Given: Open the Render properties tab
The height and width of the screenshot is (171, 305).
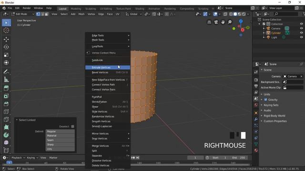Looking at the screenshot, I should tap(256, 80).
